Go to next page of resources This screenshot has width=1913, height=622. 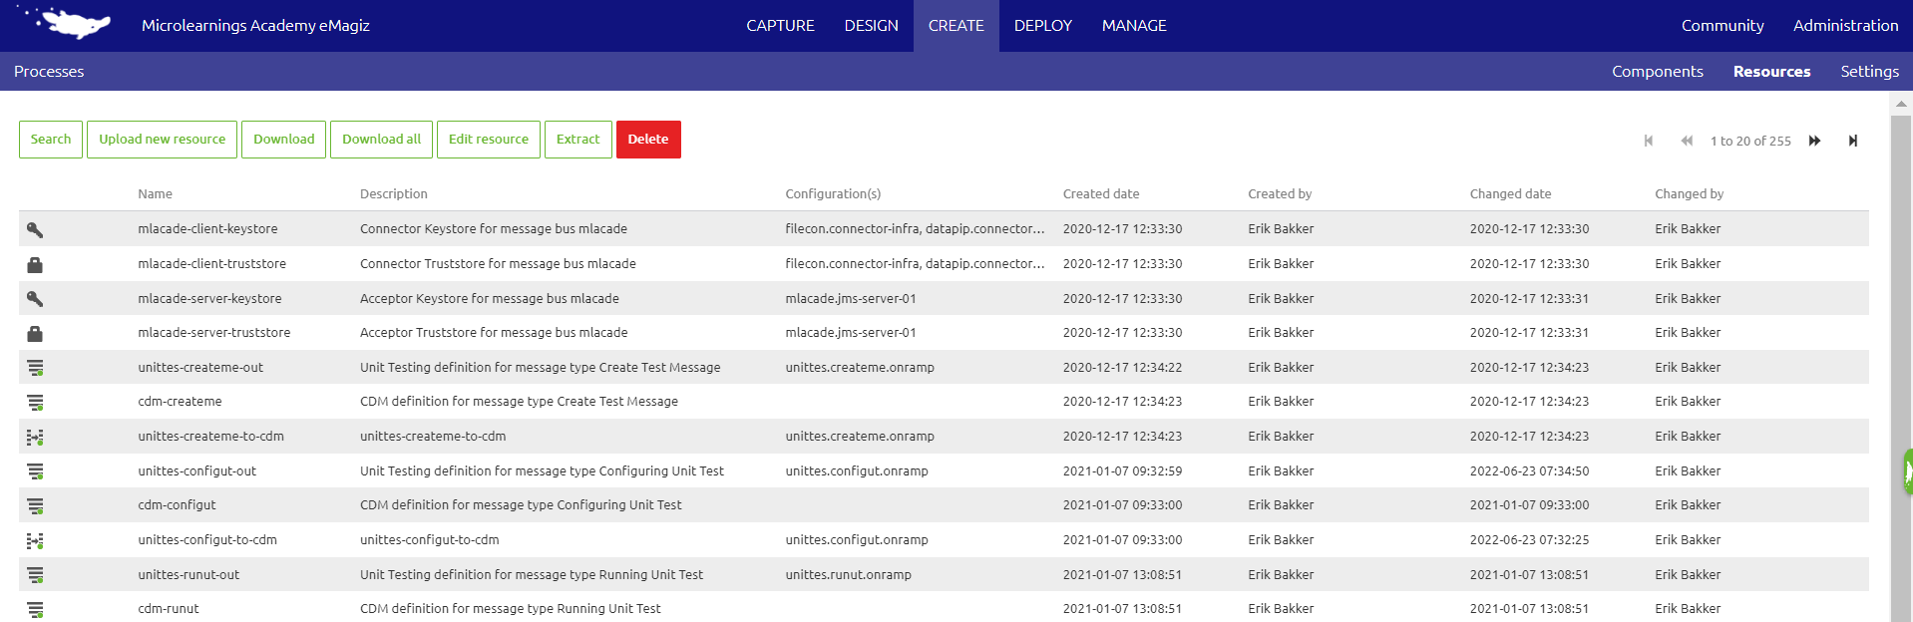tap(1815, 141)
